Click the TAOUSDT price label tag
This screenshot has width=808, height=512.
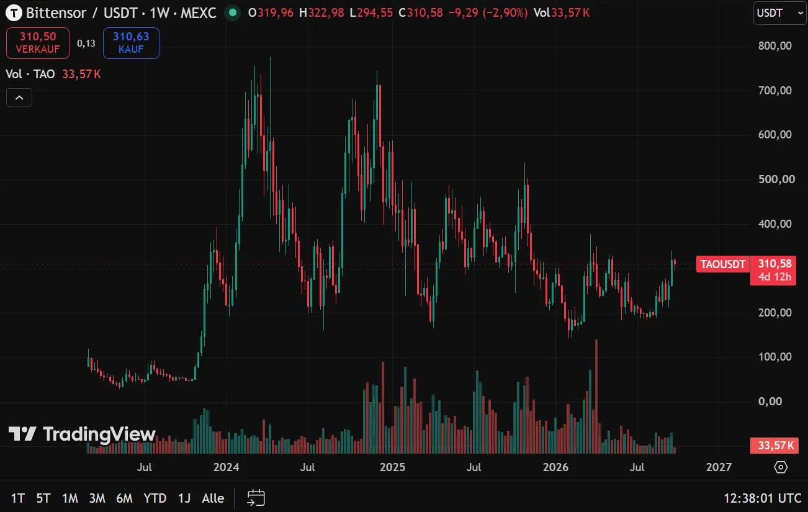tap(722, 264)
